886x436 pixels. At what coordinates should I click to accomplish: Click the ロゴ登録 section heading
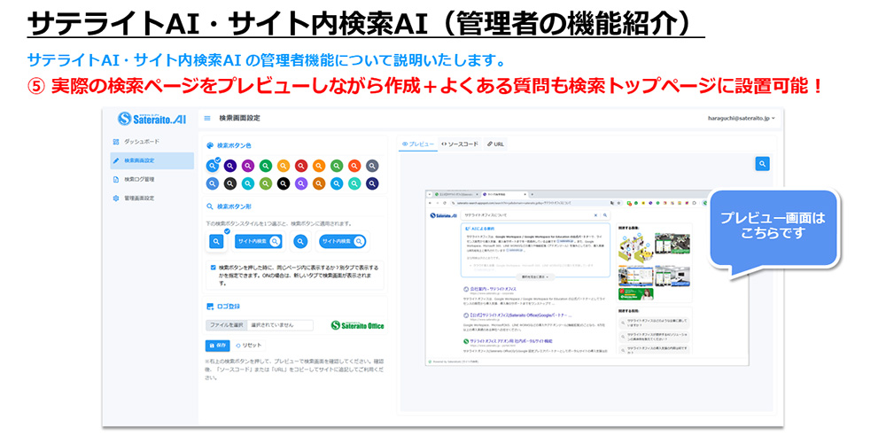click(229, 306)
